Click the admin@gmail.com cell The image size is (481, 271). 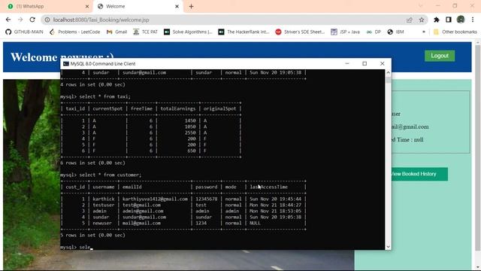click(143, 211)
